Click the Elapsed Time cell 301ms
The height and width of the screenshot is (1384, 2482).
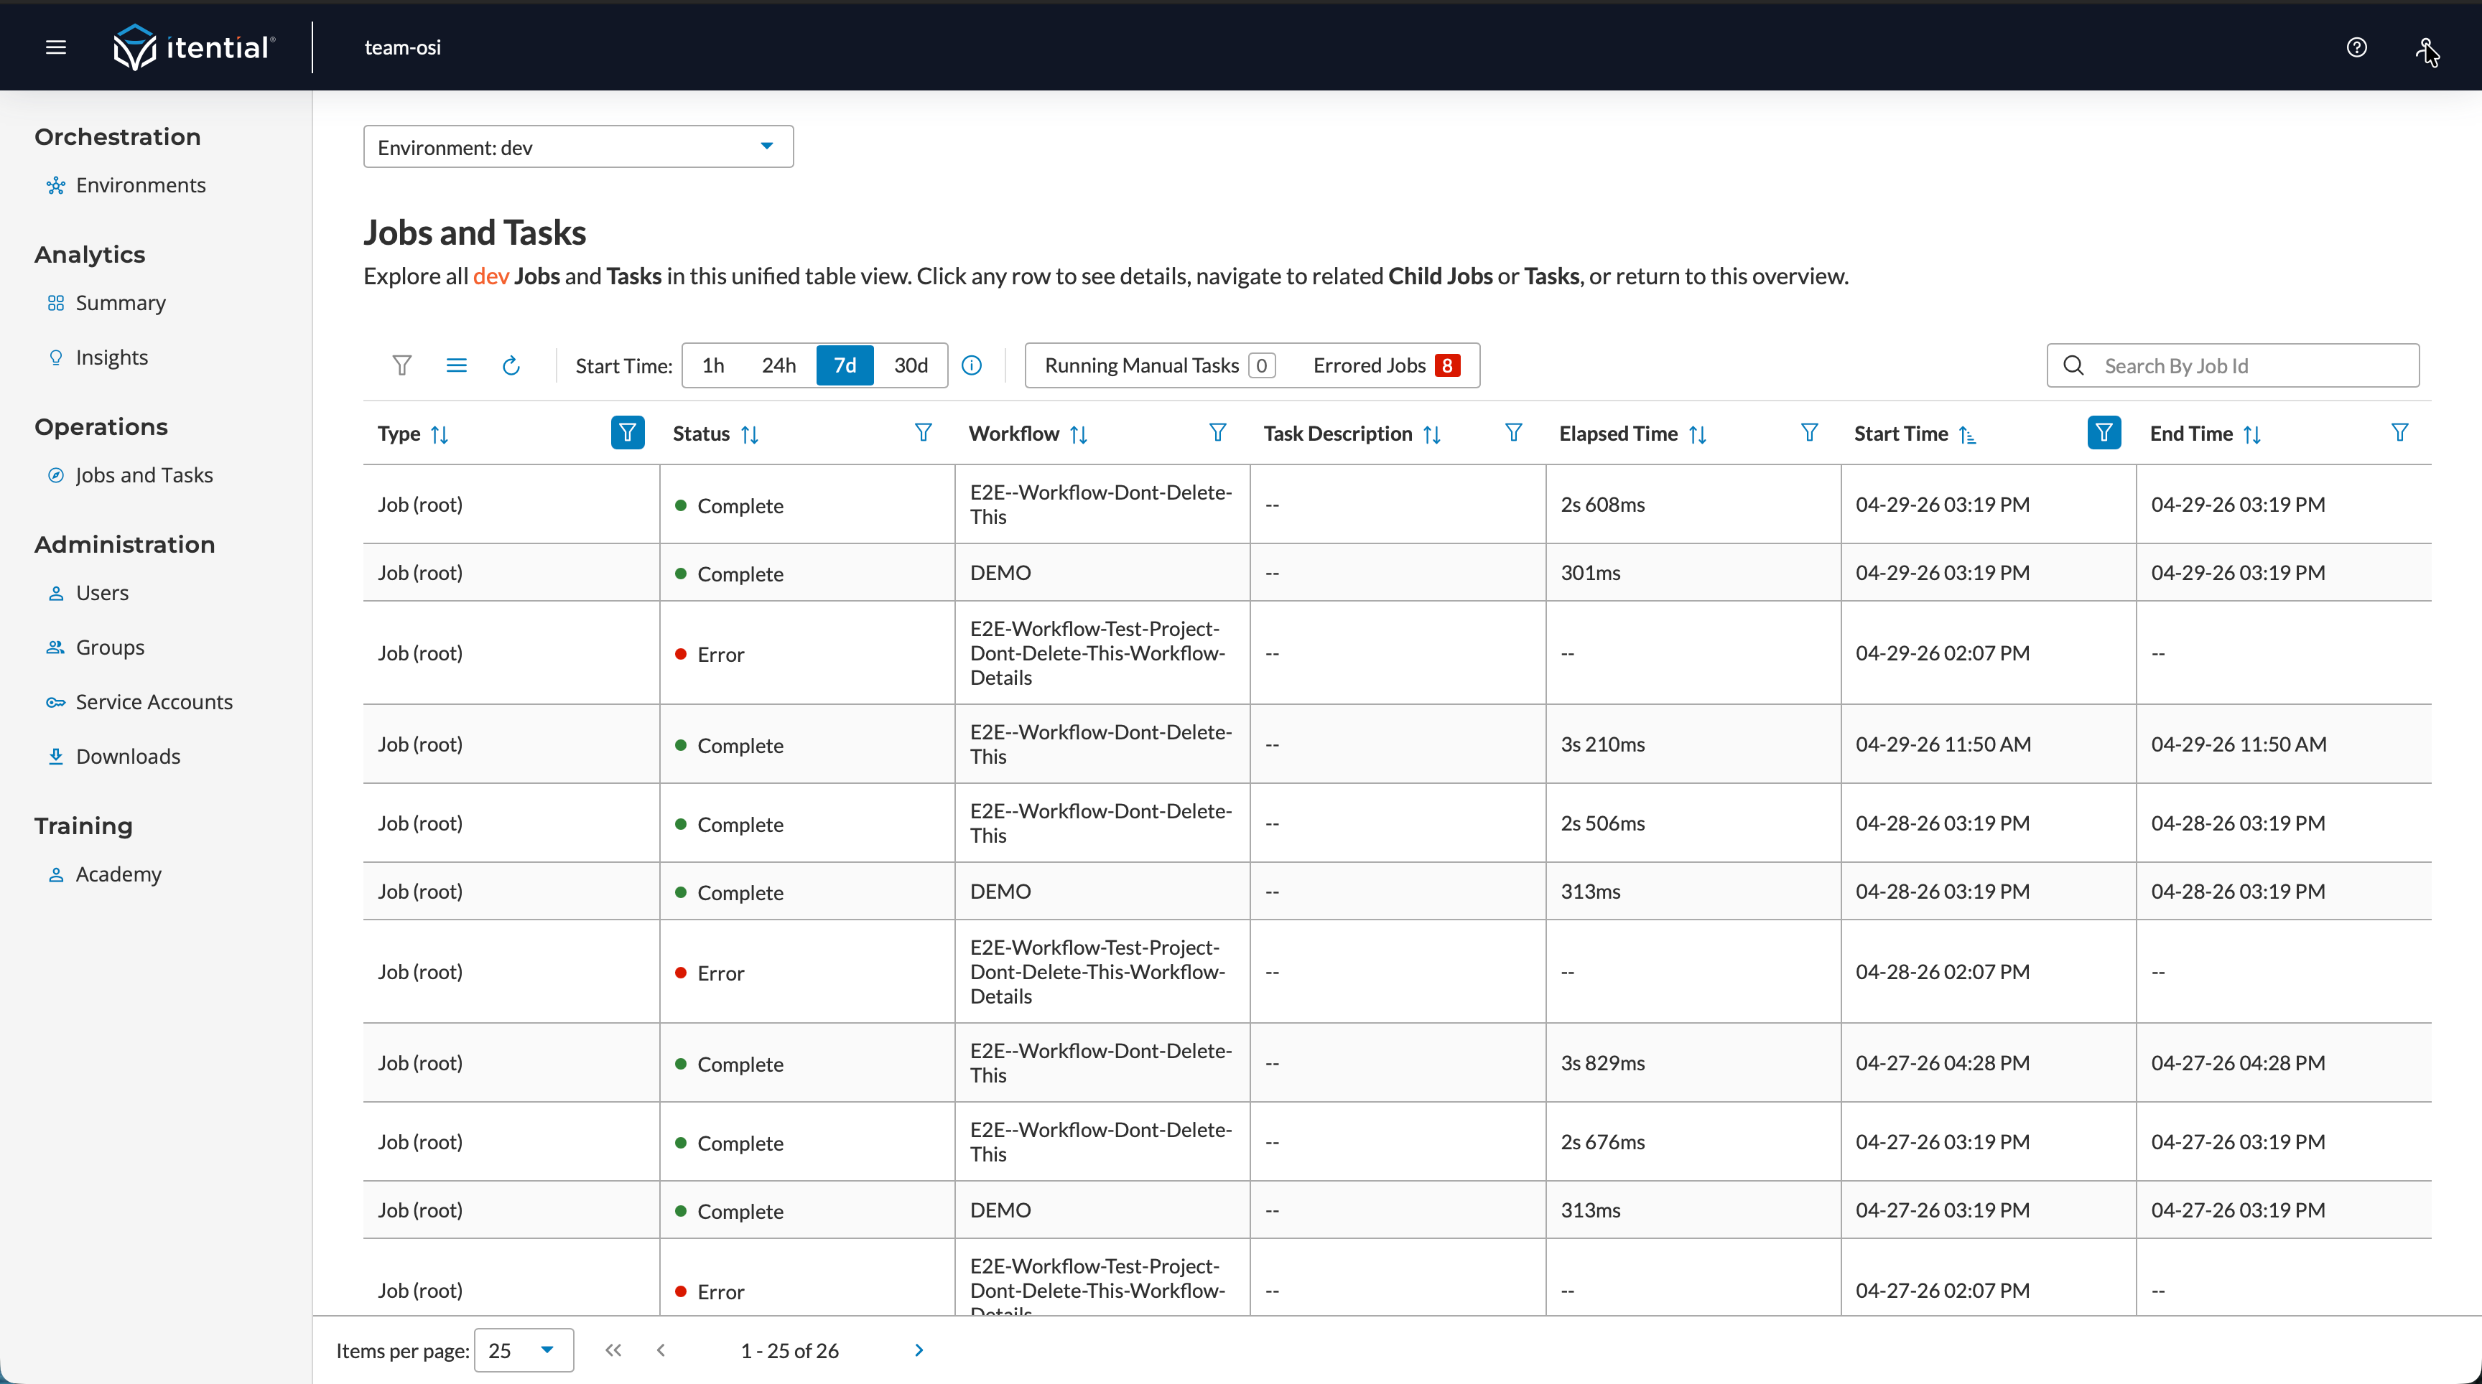(1694, 572)
